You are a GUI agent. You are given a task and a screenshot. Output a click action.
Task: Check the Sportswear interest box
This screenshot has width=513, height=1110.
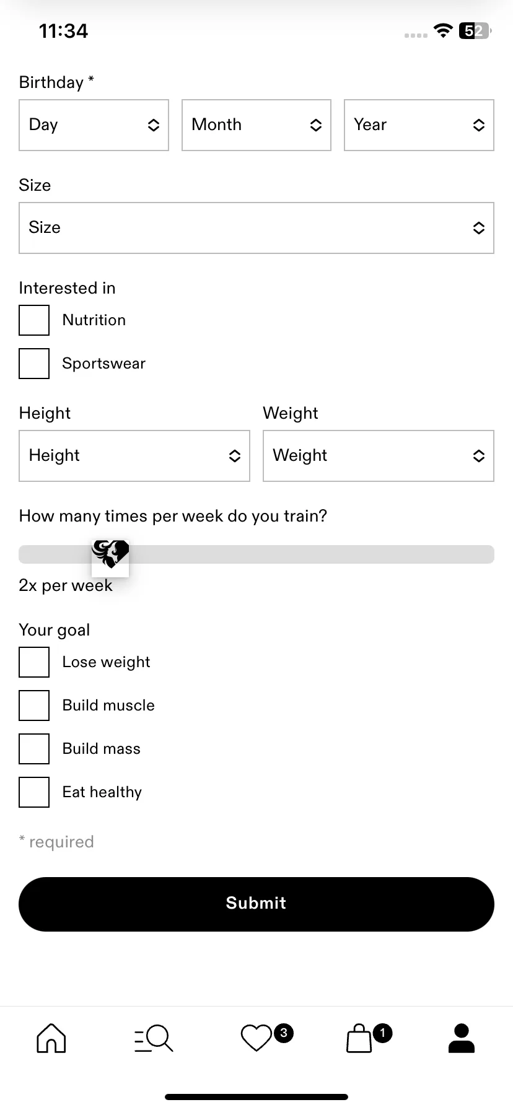pyautogui.click(x=34, y=364)
